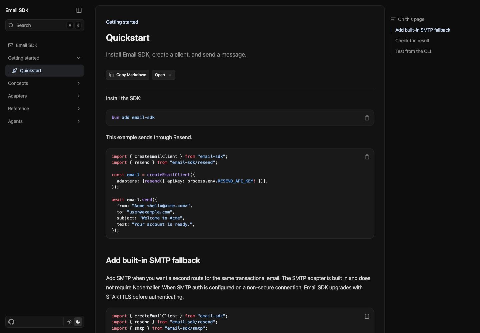
Task: Click the RESEND_API_KEY code token
Action: tap(235, 181)
